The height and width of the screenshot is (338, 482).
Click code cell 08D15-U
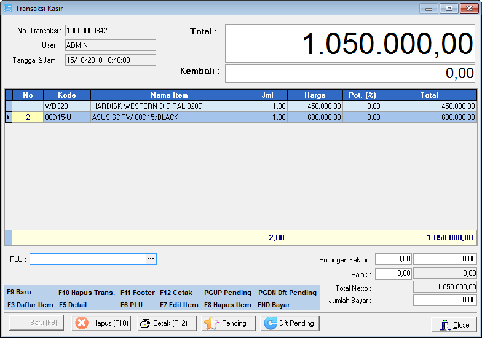pos(67,117)
